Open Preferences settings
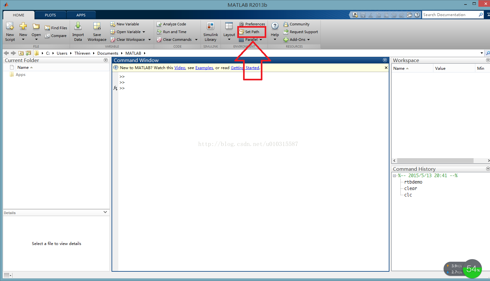The width and height of the screenshot is (490, 281). (252, 24)
